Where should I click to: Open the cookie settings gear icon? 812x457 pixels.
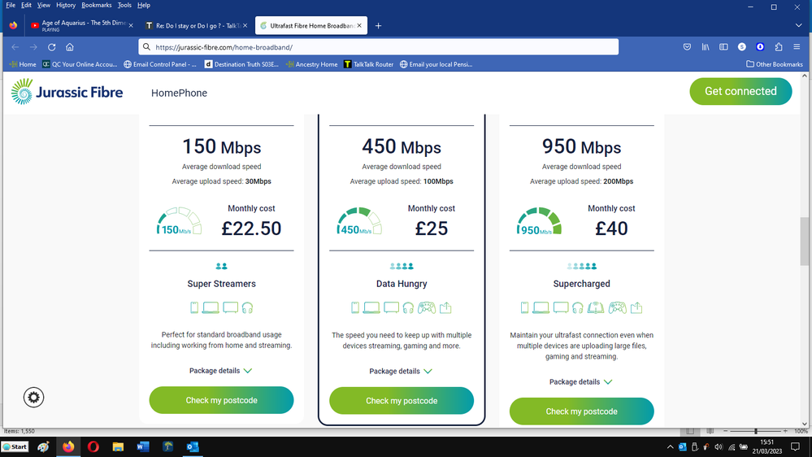pos(33,398)
